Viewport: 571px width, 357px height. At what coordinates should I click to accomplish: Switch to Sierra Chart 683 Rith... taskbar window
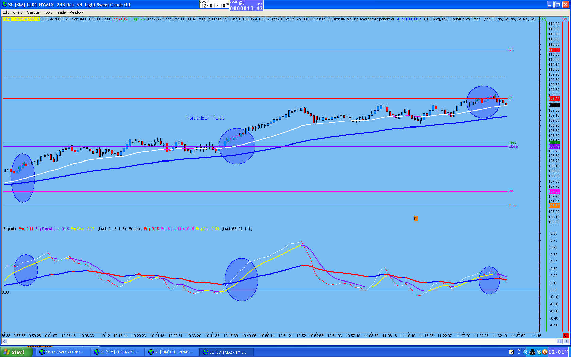63,352
